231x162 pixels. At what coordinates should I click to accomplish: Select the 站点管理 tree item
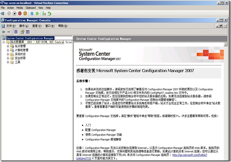pyautogui.click(x=20, y=46)
